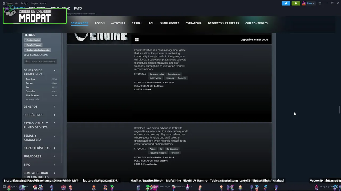Click the Estrategia tag of Card Cultivation
This screenshot has width=341, height=191.
pyautogui.click(x=170, y=78)
